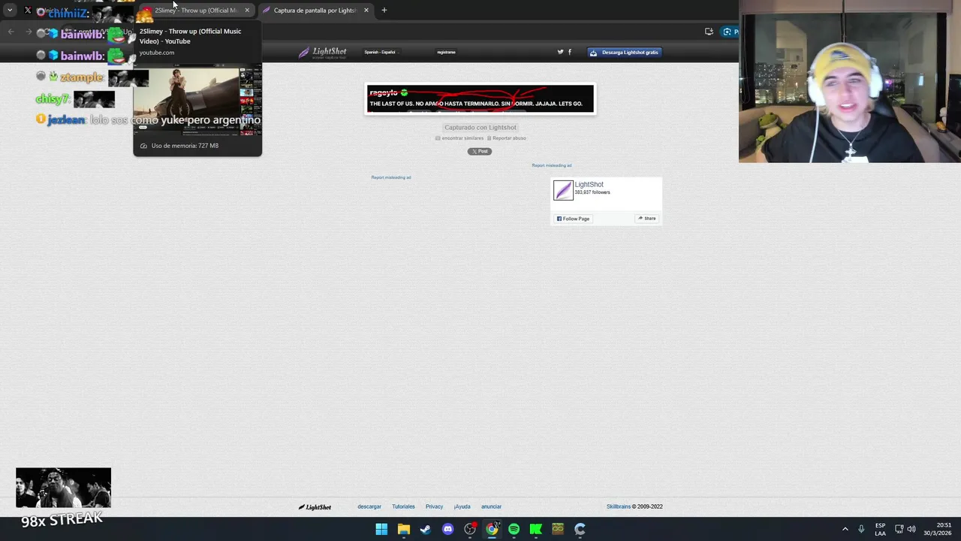The width and height of the screenshot is (961, 541).
Task: Open the Windows Start menu
Action: click(x=381, y=529)
